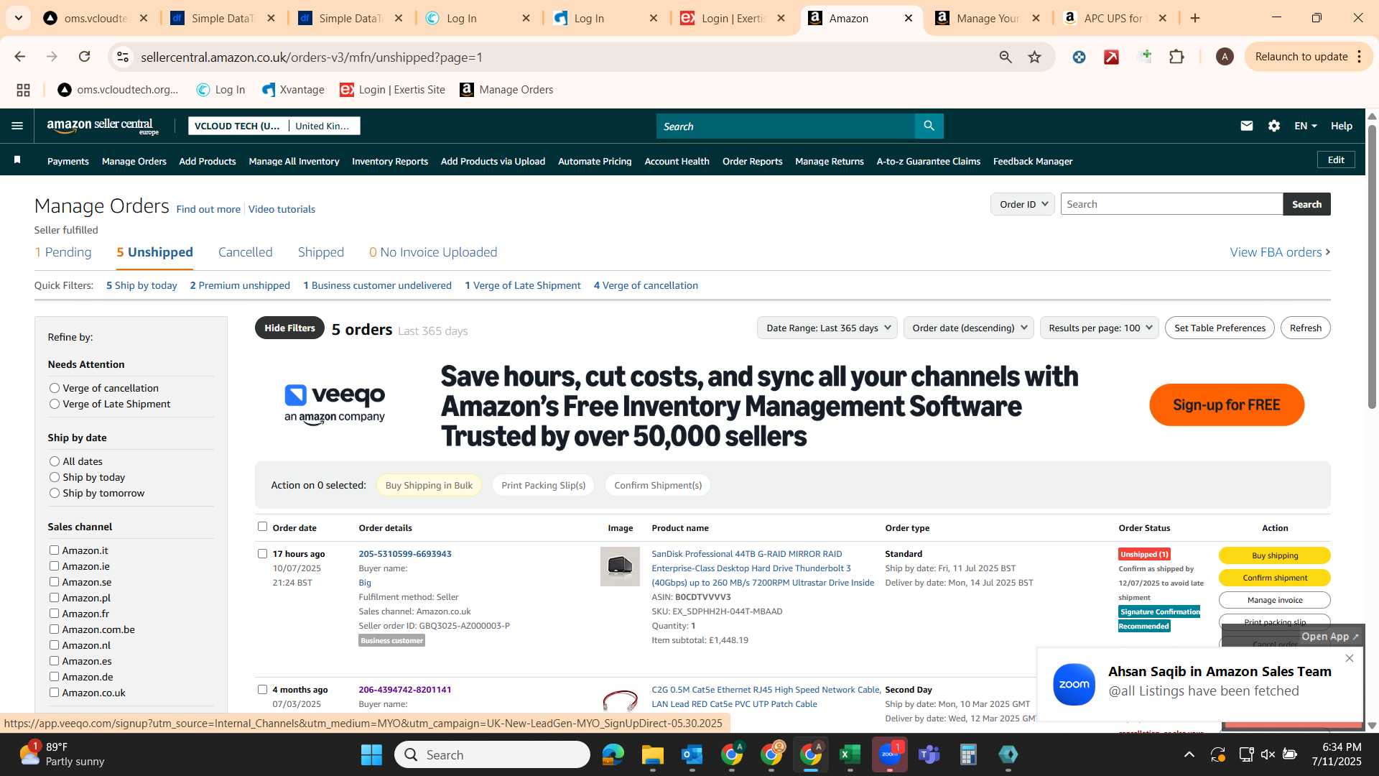Click the red PDF extension icon

1111,57
